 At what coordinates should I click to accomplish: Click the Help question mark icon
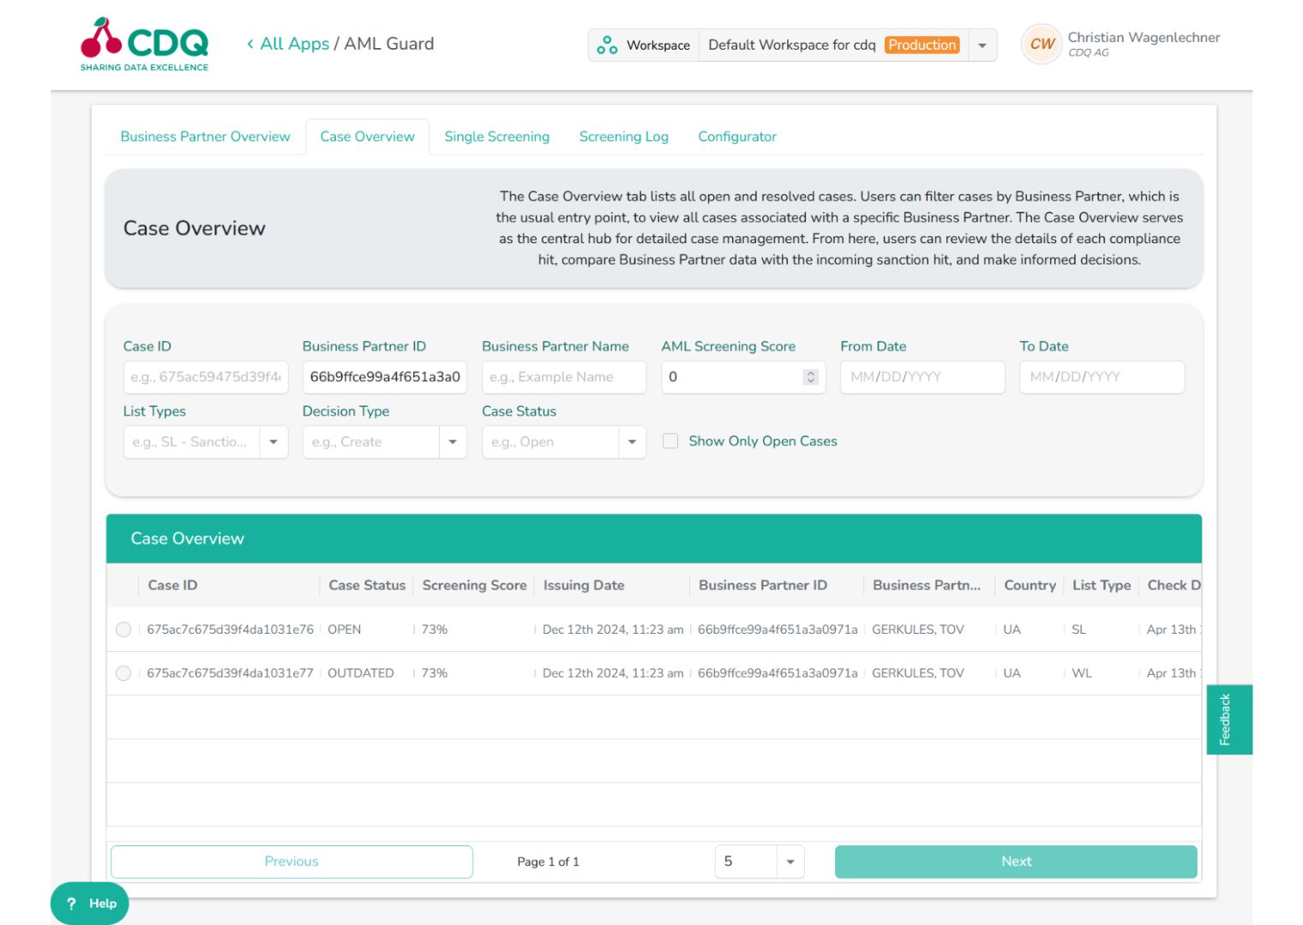click(x=70, y=903)
